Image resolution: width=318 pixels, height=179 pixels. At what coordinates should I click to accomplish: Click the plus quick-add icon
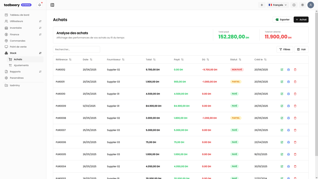(262, 5)
